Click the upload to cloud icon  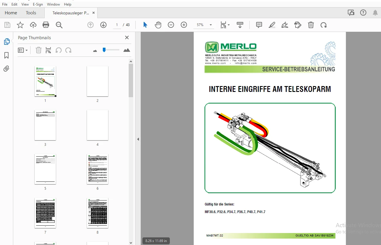coord(33,25)
